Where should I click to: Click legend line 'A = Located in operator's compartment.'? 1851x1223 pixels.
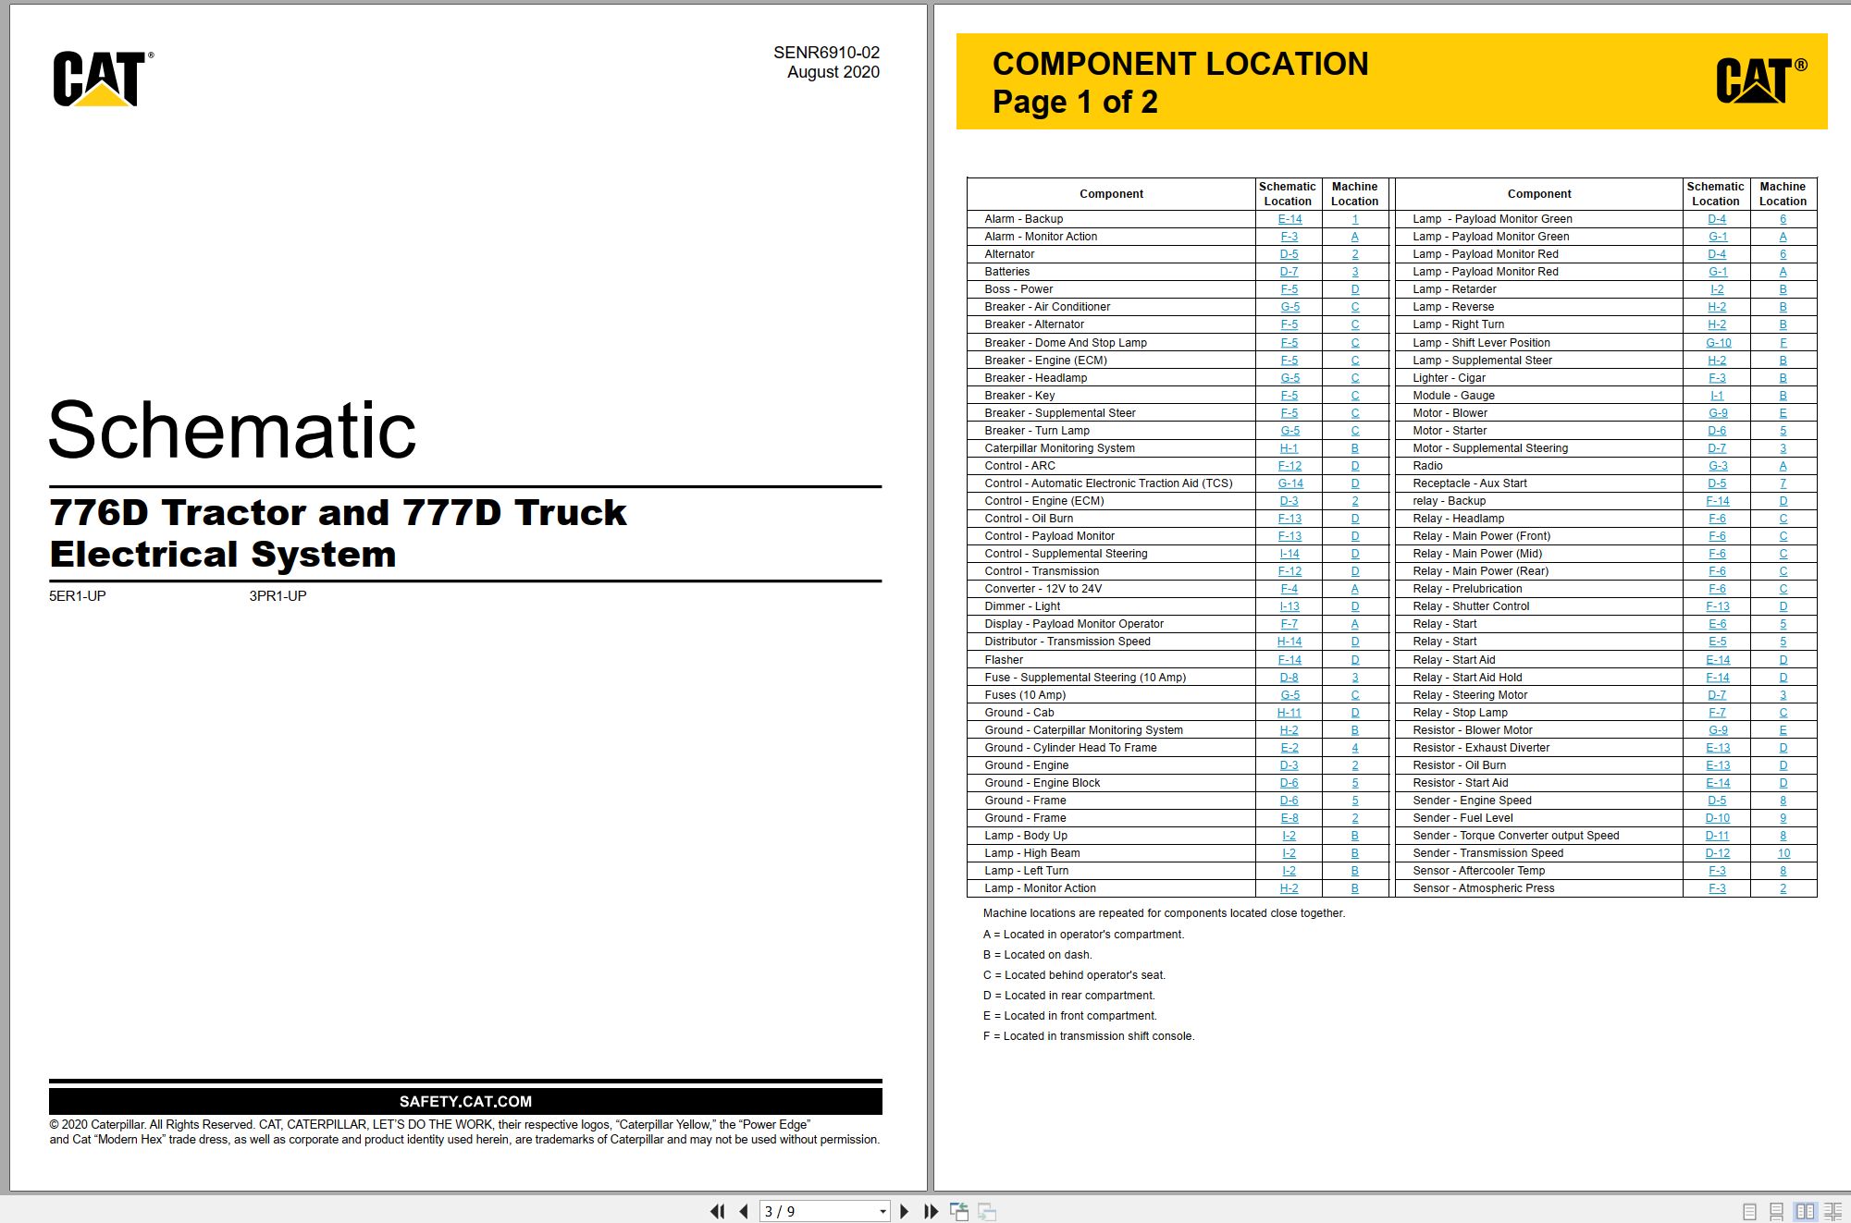(1083, 935)
